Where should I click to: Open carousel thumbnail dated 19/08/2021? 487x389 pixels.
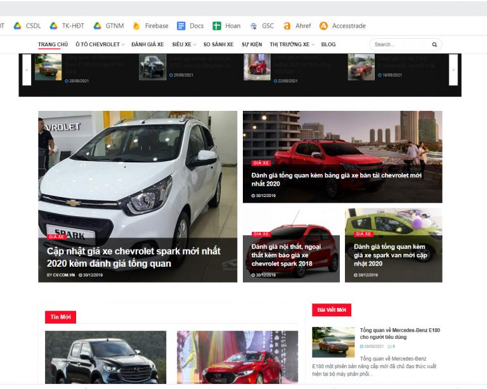pyautogui.click(x=361, y=67)
